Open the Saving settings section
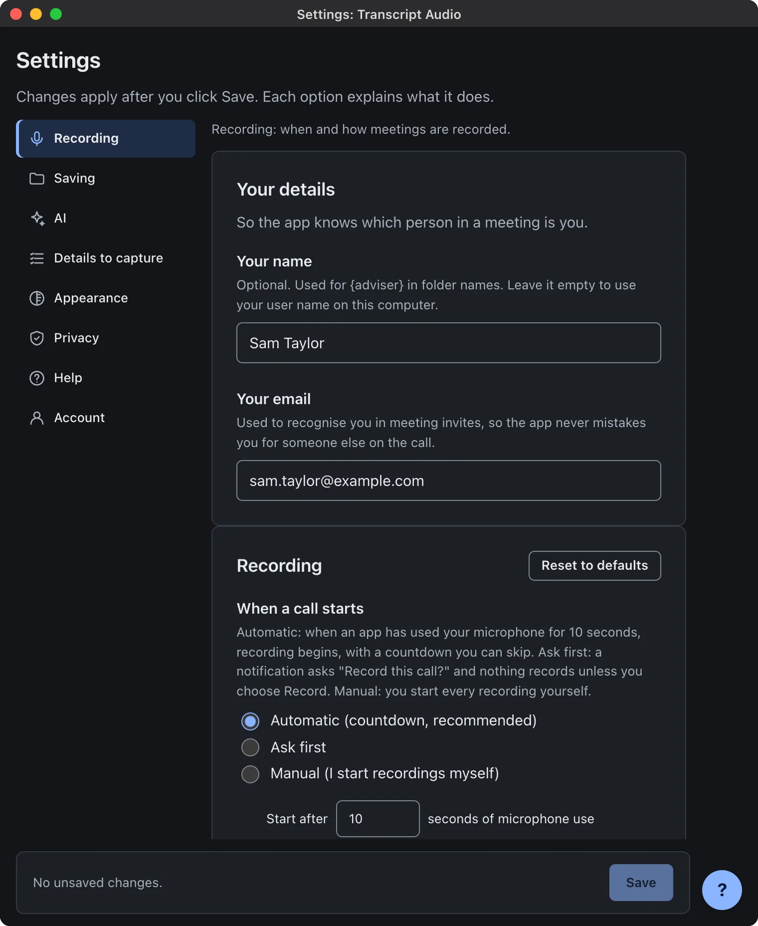The height and width of the screenshot is (926, 758). (106, 178)
